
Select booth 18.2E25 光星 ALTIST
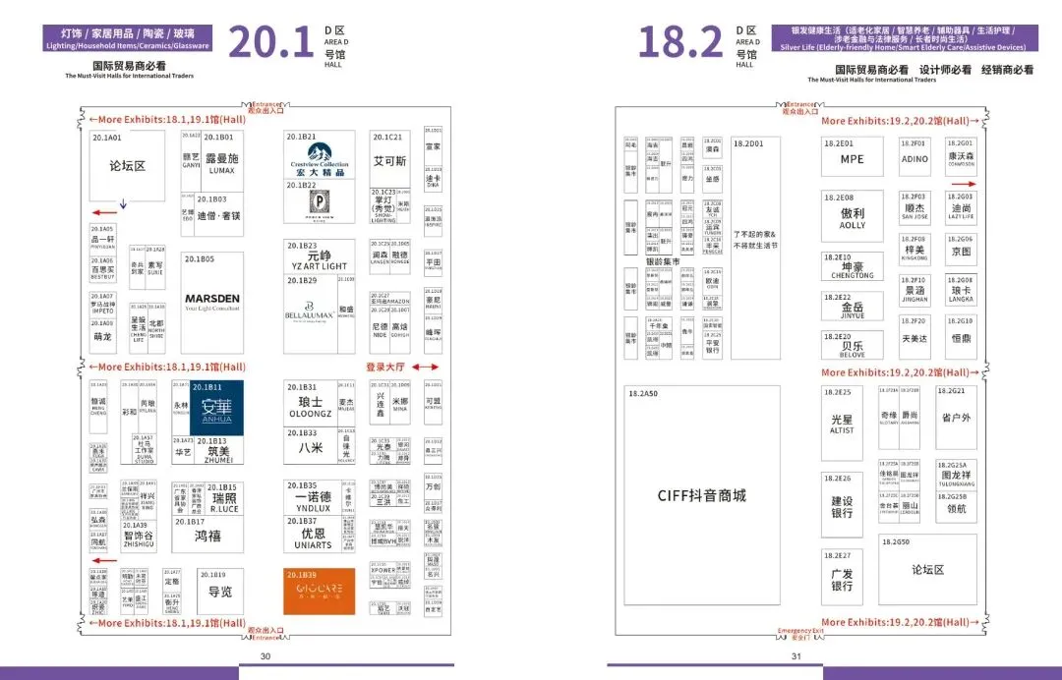pyautogui.click(x=842, y=423)
